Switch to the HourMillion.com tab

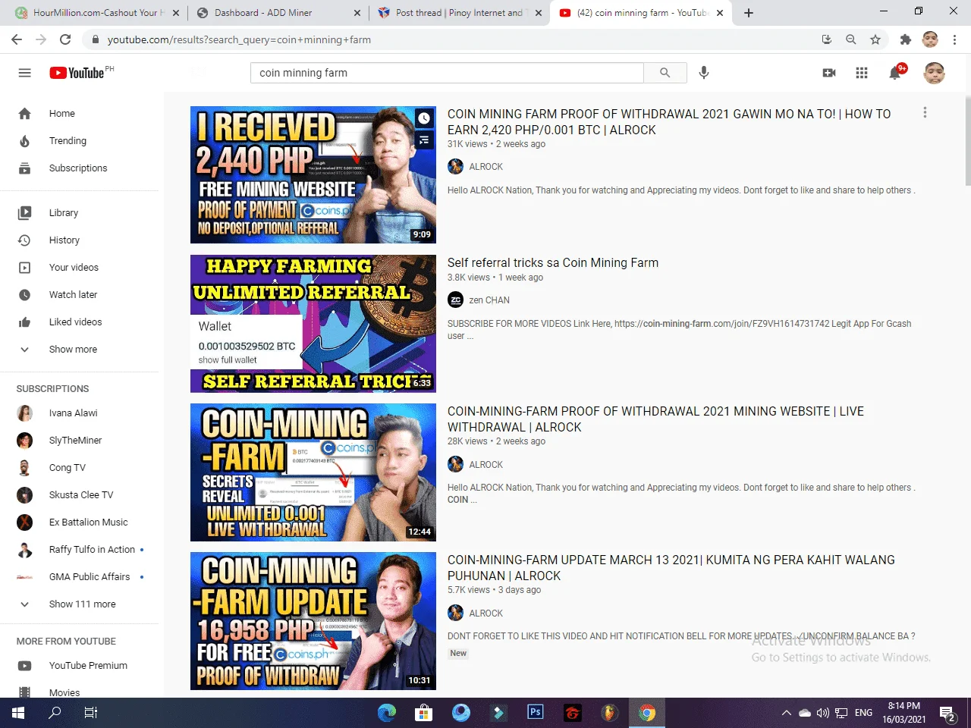coord(96,13)
